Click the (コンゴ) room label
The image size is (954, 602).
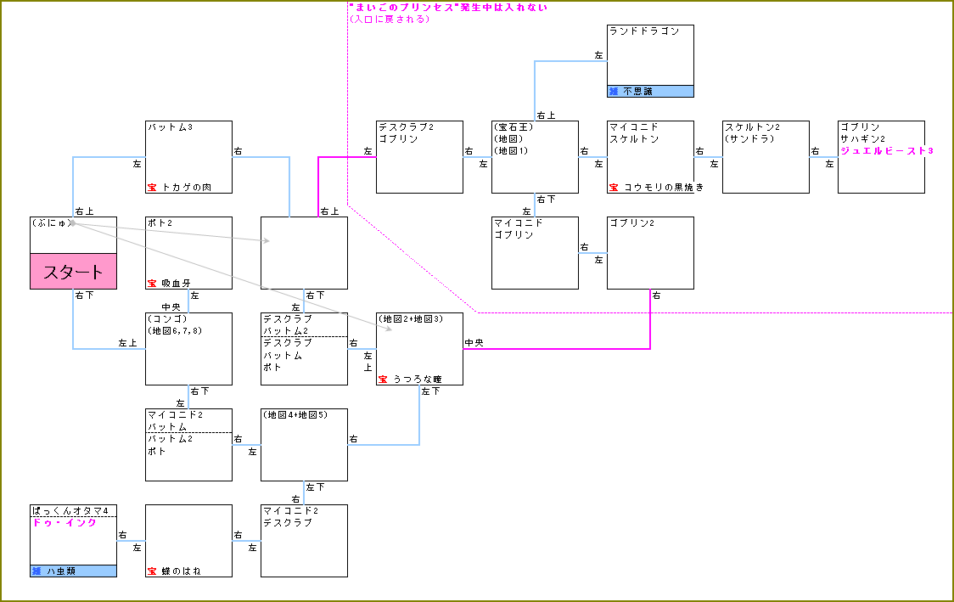pyautogui.click(x=167, y=318)
